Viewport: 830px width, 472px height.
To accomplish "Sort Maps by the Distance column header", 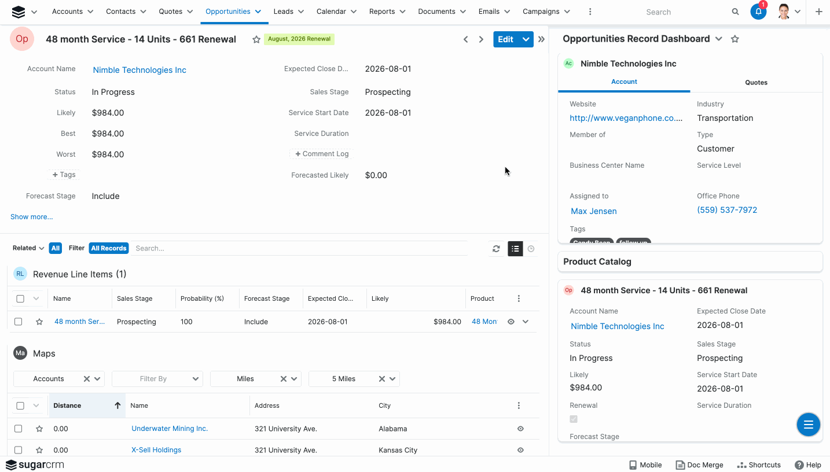I will [x=87, y=405].
